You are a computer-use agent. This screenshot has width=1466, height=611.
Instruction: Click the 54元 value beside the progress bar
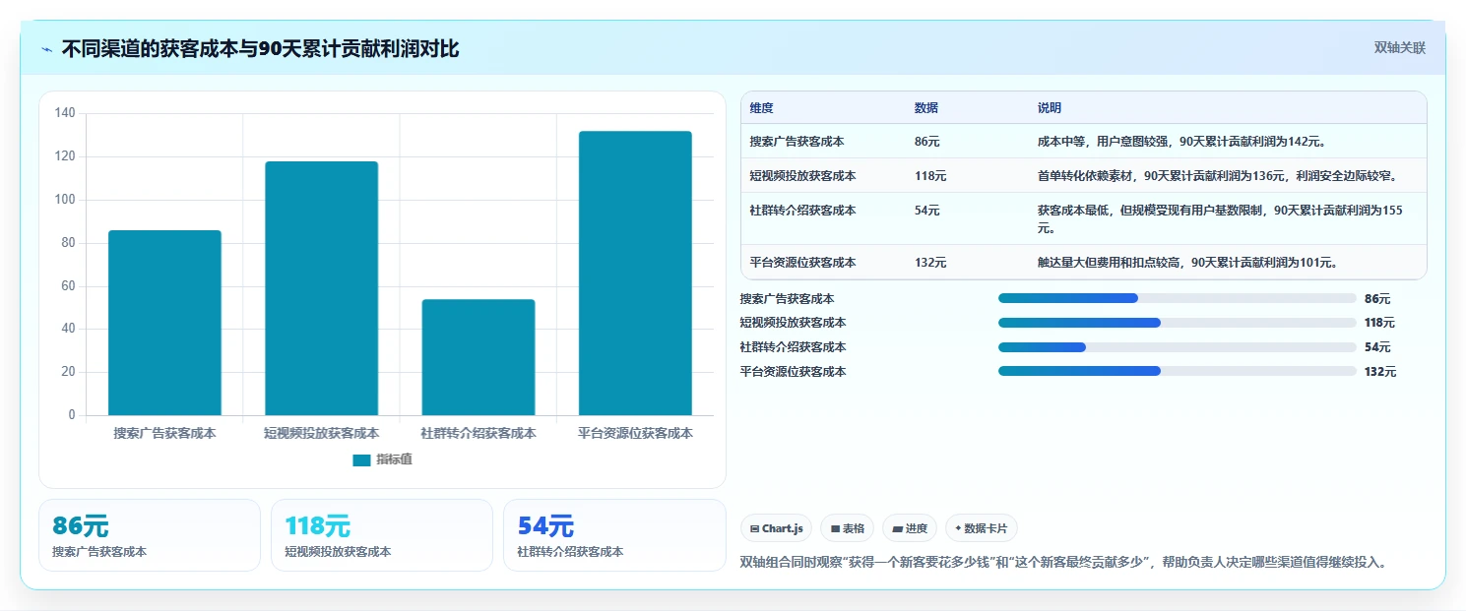pos(1377,347)
